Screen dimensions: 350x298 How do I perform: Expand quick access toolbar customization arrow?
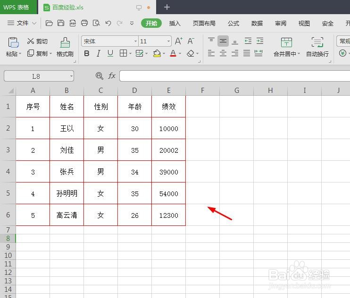pyautogui.click(x=132, y=23)
